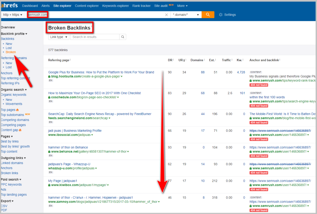Click the Search in results field
The image size is (317, 214).
coord(95,37)
